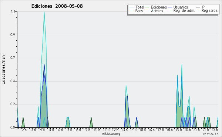222x137 pixels.
Task: Click the 0.9 y-axis value
Action: tap(13, 35)
